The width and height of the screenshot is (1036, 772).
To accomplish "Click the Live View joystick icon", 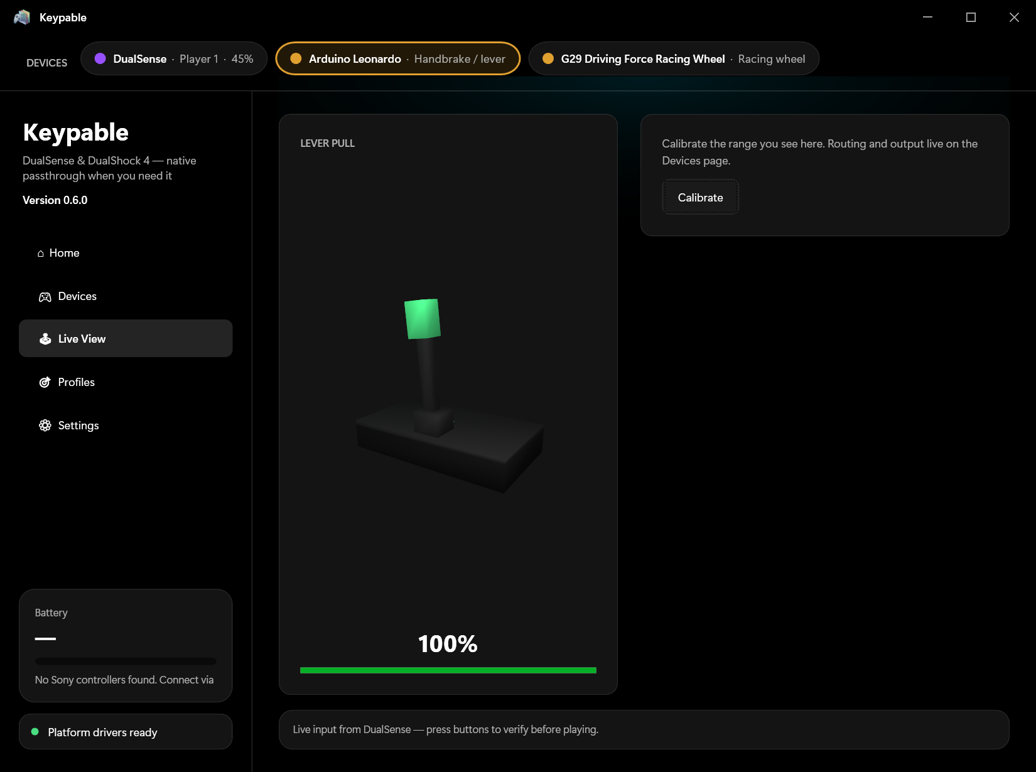I will (x=45, y=339).
